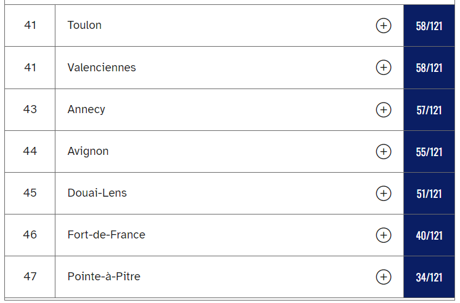Click Annecy's 57/121 score cell
Image resolution: width=460 pixels, height=303 pixels.
(x=429, y=110)
